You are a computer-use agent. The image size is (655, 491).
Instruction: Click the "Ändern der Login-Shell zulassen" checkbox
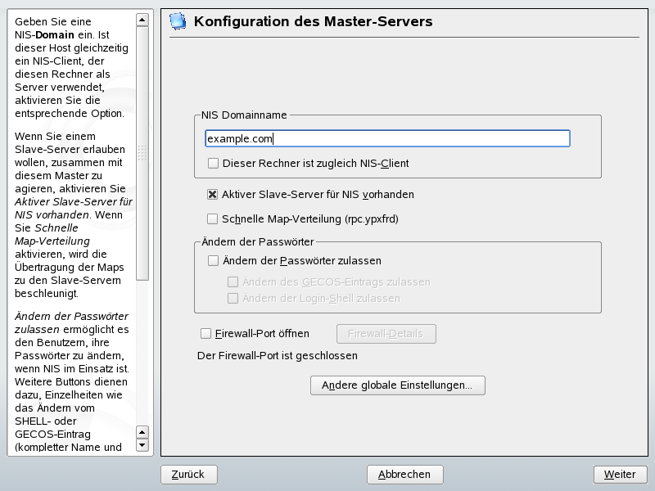[x=235, y=298]
